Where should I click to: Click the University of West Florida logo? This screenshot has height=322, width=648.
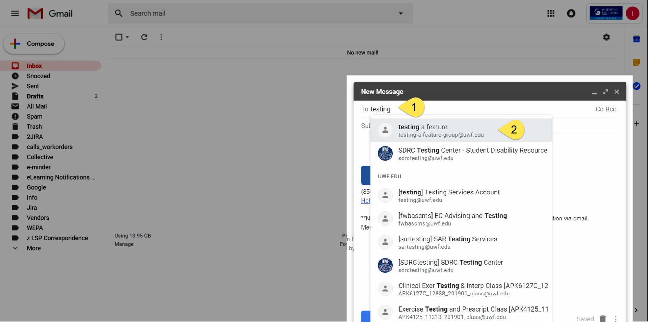point(606,14)
